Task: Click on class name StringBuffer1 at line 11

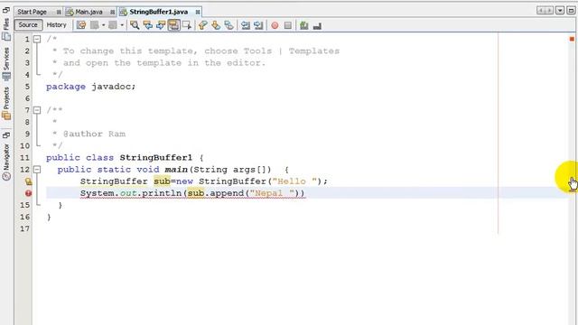Action: 156,158
